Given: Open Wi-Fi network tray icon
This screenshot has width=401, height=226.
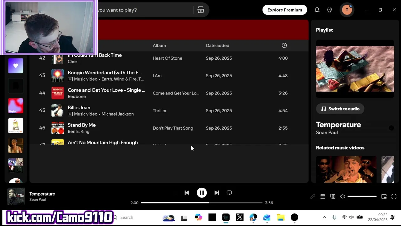Looking at the screenshot, I should [x=344, y=217].
